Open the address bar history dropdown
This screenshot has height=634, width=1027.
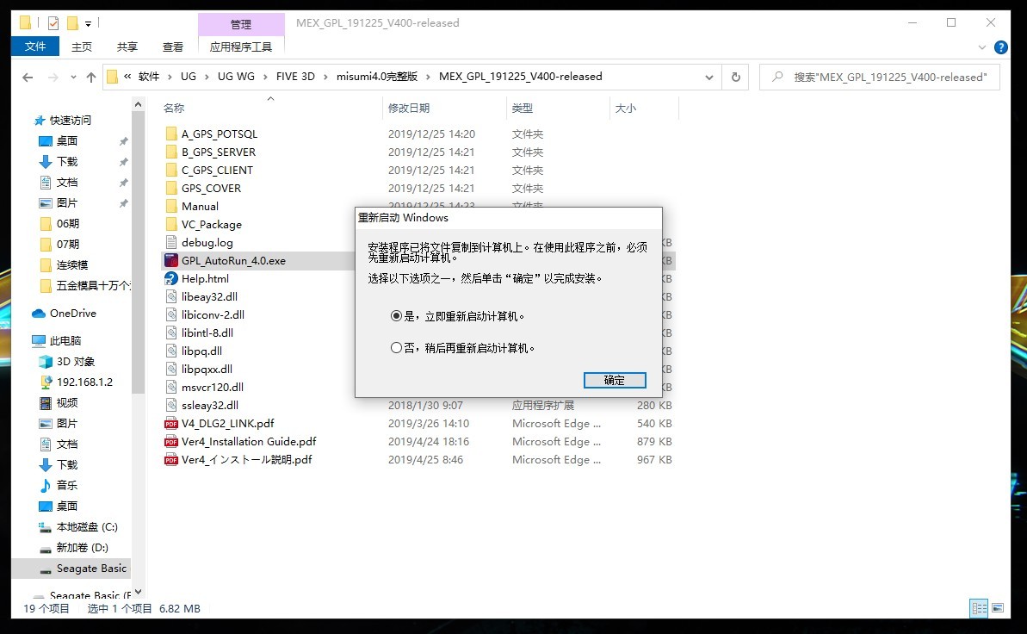(x=708, y=77)
